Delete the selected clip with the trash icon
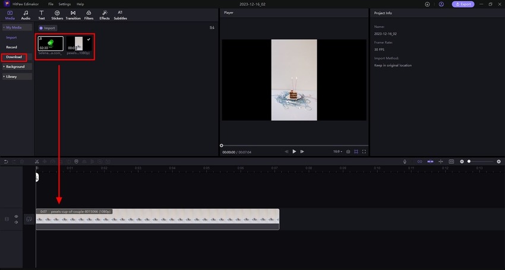The image size is (505, 270). tap(21, 161)
